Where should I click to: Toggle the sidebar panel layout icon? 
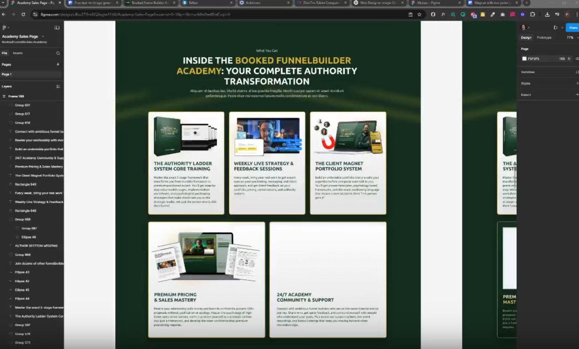pos(57,28)
